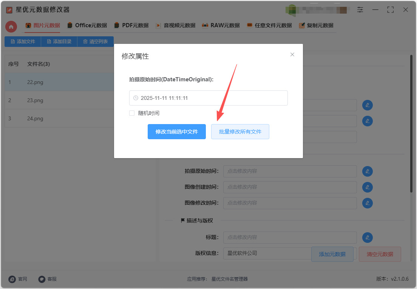Image resolution: width=417 pixels, height=289 pixels.
Task: Click the 文件名(3) column header
Action: (39, 64)
